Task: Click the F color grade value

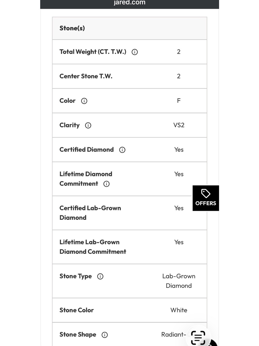Action: 179,101
